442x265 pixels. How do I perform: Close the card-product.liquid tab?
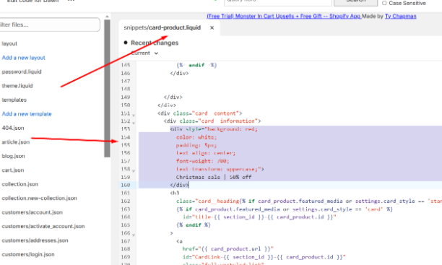click(212, 27)
